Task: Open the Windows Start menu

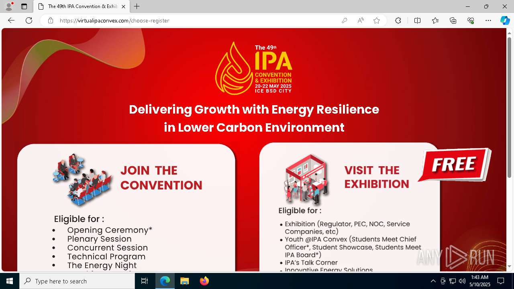Action: pyautogui.click(x=10, y=281)
